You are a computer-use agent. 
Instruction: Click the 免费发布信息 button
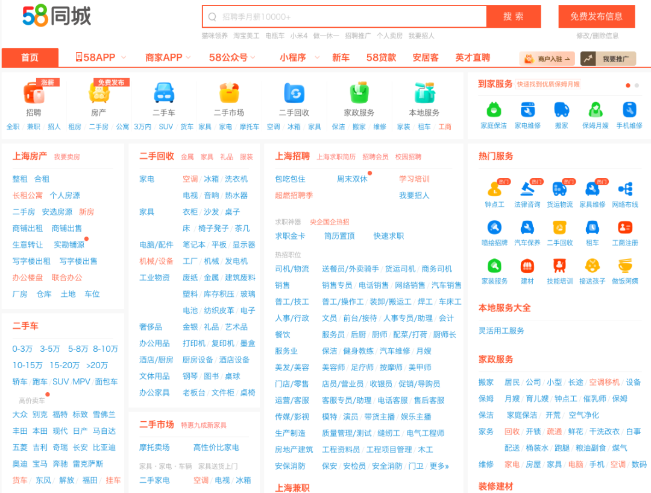point(597,17)
